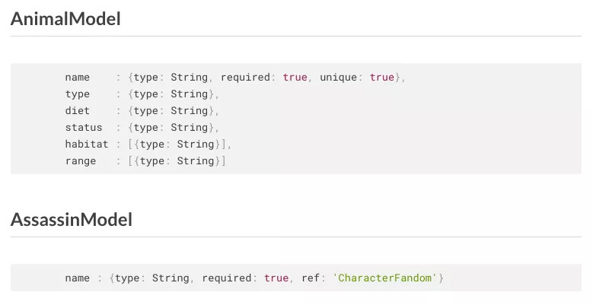Click the 'unique' keyword in the name line
Viewport: 593px width, 305px height.
coord(338,78)
